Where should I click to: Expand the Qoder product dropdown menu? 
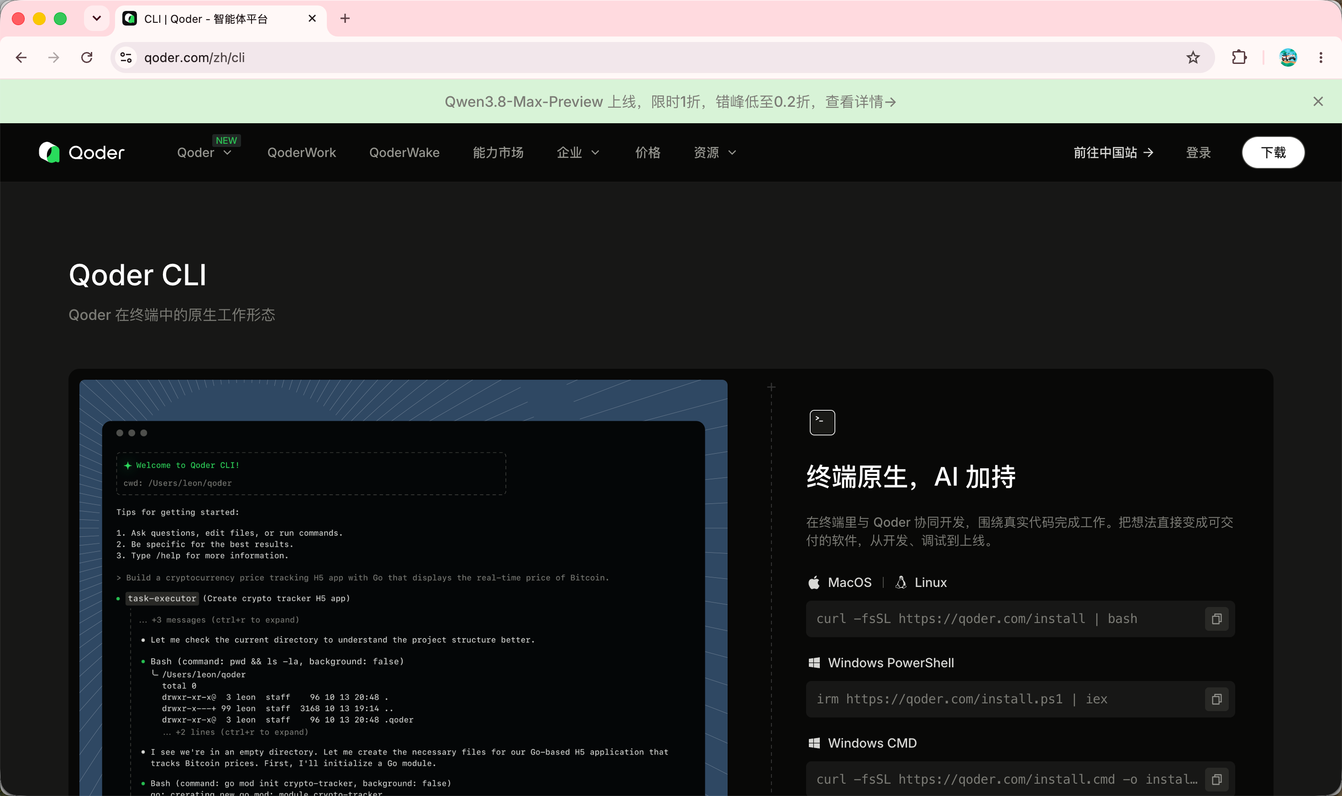pos(204,153)
